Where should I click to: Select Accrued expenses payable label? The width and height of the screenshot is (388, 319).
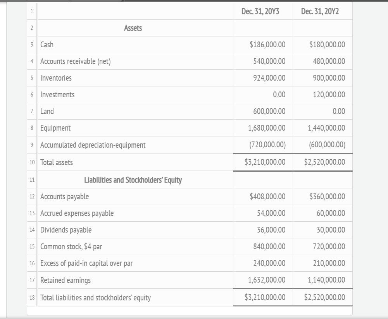77,213
